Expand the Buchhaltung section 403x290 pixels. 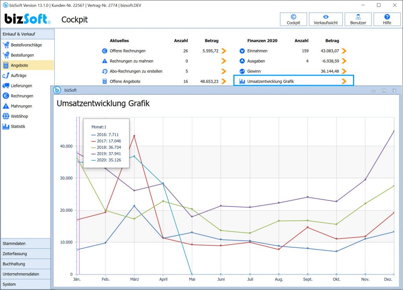point(26,264)
